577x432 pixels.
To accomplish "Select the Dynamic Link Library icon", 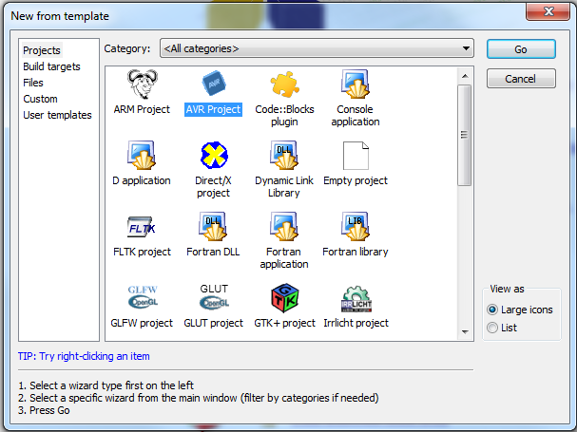I will tap(284, 155).
